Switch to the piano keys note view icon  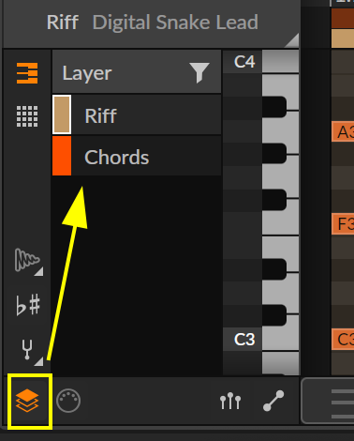click(27, 73)
